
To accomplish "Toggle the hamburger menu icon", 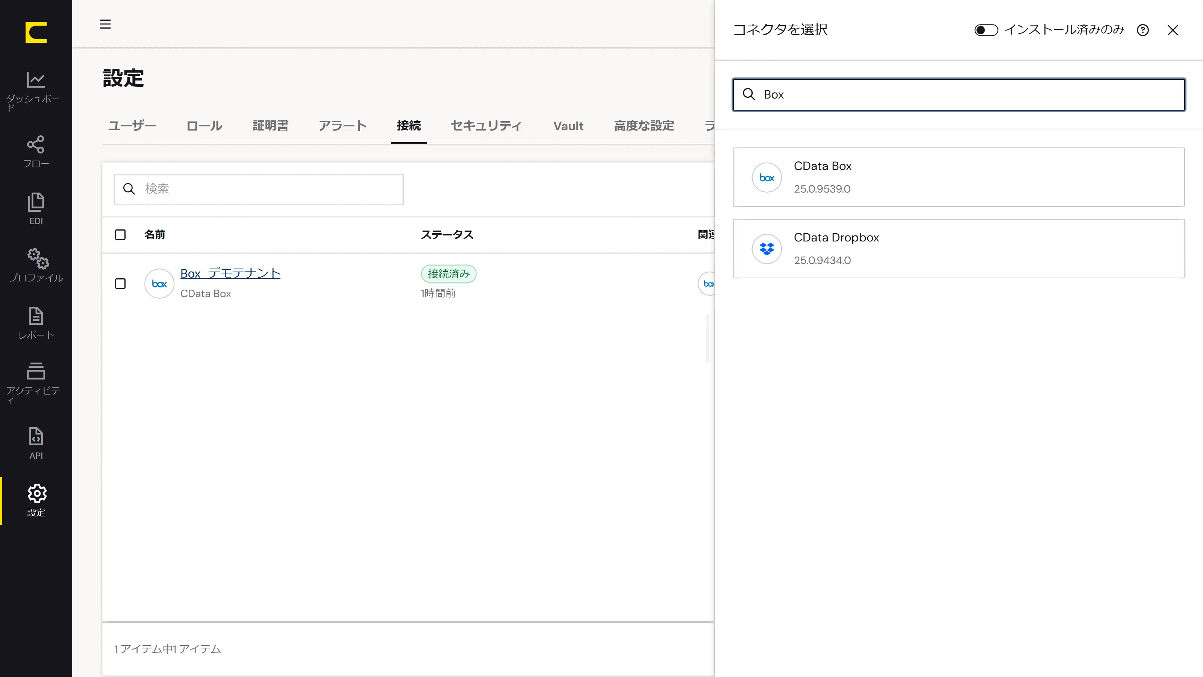I will coord(106,24).
